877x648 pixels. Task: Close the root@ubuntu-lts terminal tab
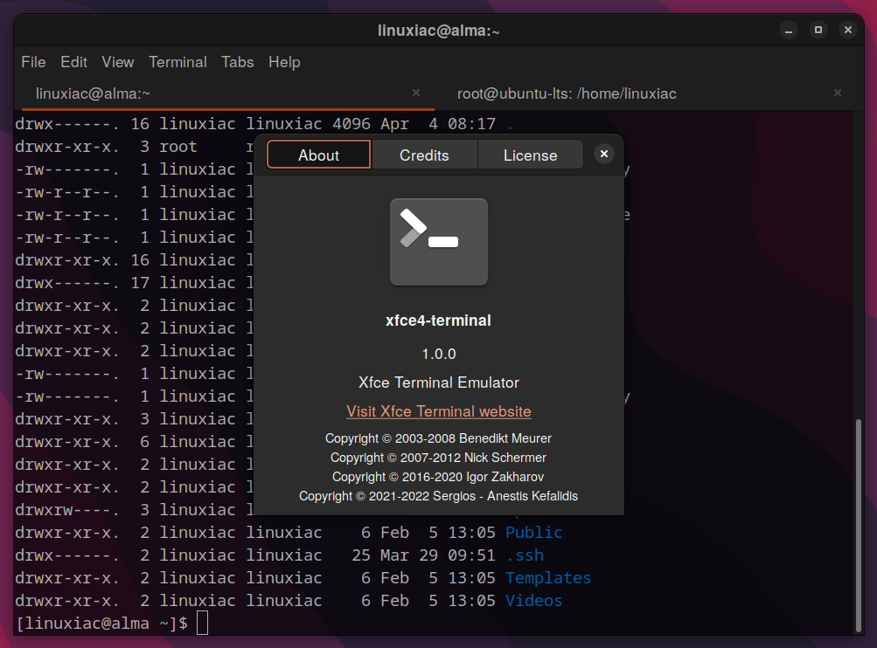pos(838,93)
